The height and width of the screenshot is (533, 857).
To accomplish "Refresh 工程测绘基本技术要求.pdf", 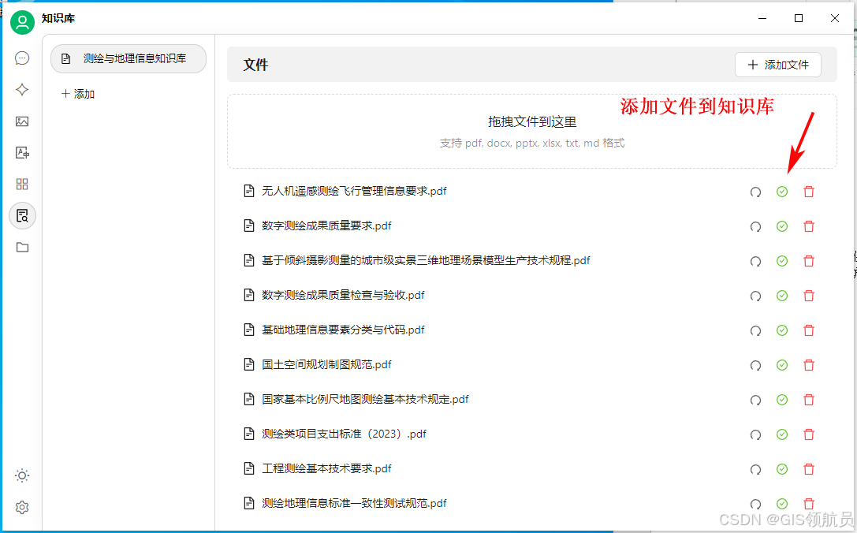I will pos(755,470).
